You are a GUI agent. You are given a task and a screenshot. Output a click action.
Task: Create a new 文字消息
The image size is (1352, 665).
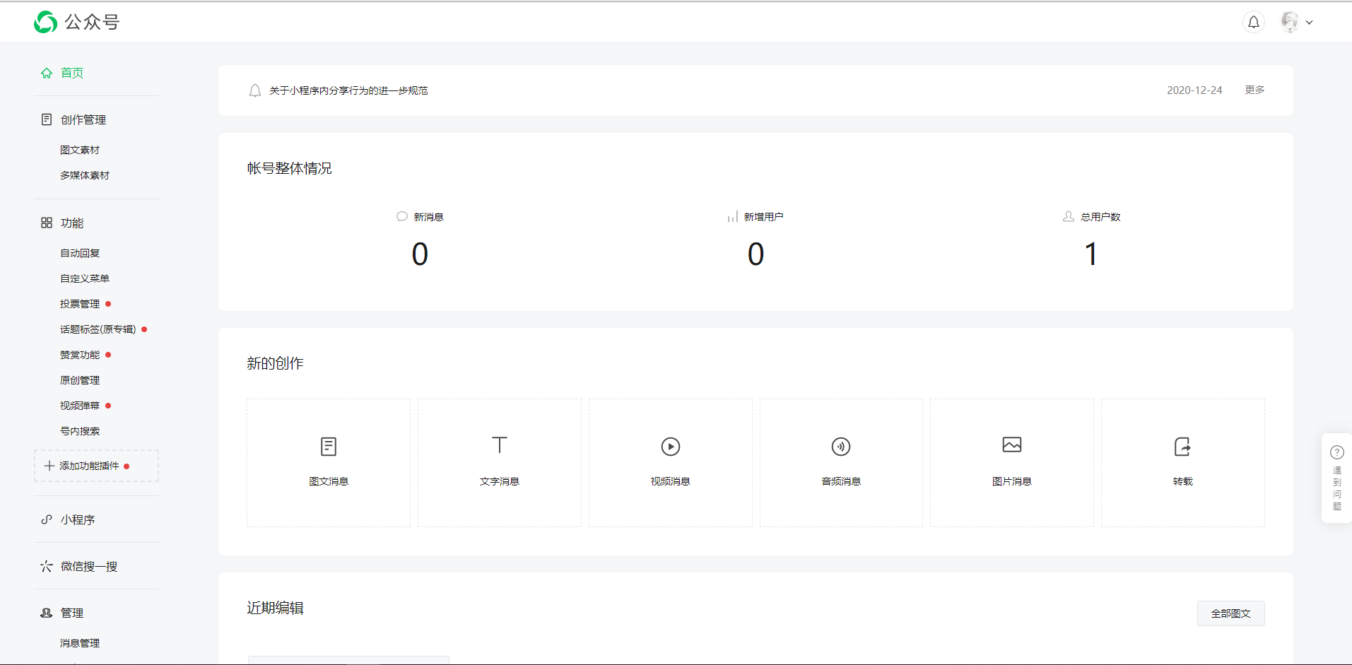click(x=500, y=463)
